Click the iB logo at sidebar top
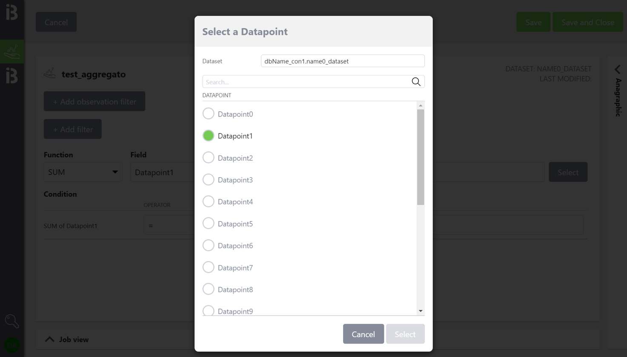The width and height of the screenshot is (627, 357). (x=12, y=12)
